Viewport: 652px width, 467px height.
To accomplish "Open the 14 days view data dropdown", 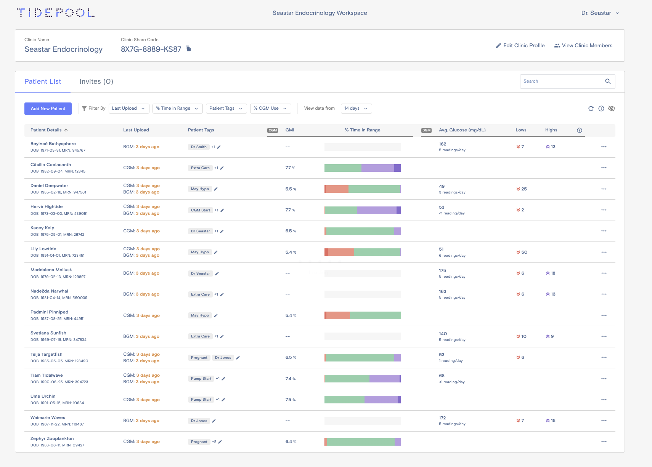I will pyautogui.click(x=356, y=108).
